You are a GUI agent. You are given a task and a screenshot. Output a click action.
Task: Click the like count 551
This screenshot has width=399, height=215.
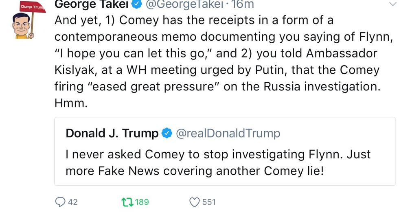(209, 202)
